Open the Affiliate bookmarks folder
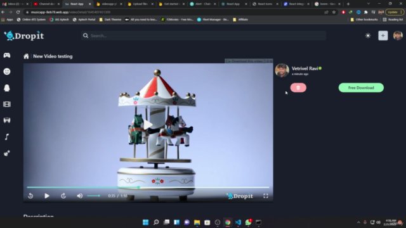This screenshot has height=228, width=406. (x=240, y=20)
